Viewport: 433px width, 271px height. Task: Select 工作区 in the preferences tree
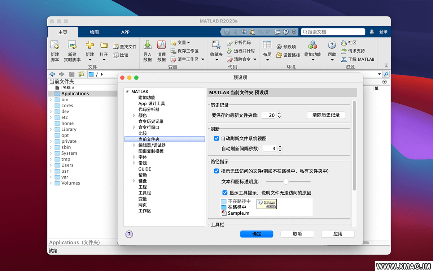[144, 211]
